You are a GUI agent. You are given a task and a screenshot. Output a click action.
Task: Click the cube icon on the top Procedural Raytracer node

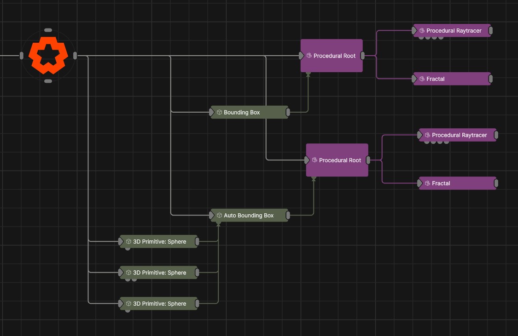[421, 30]
